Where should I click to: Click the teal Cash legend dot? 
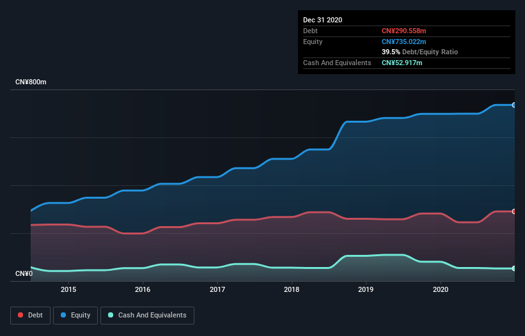click(111, 315)
